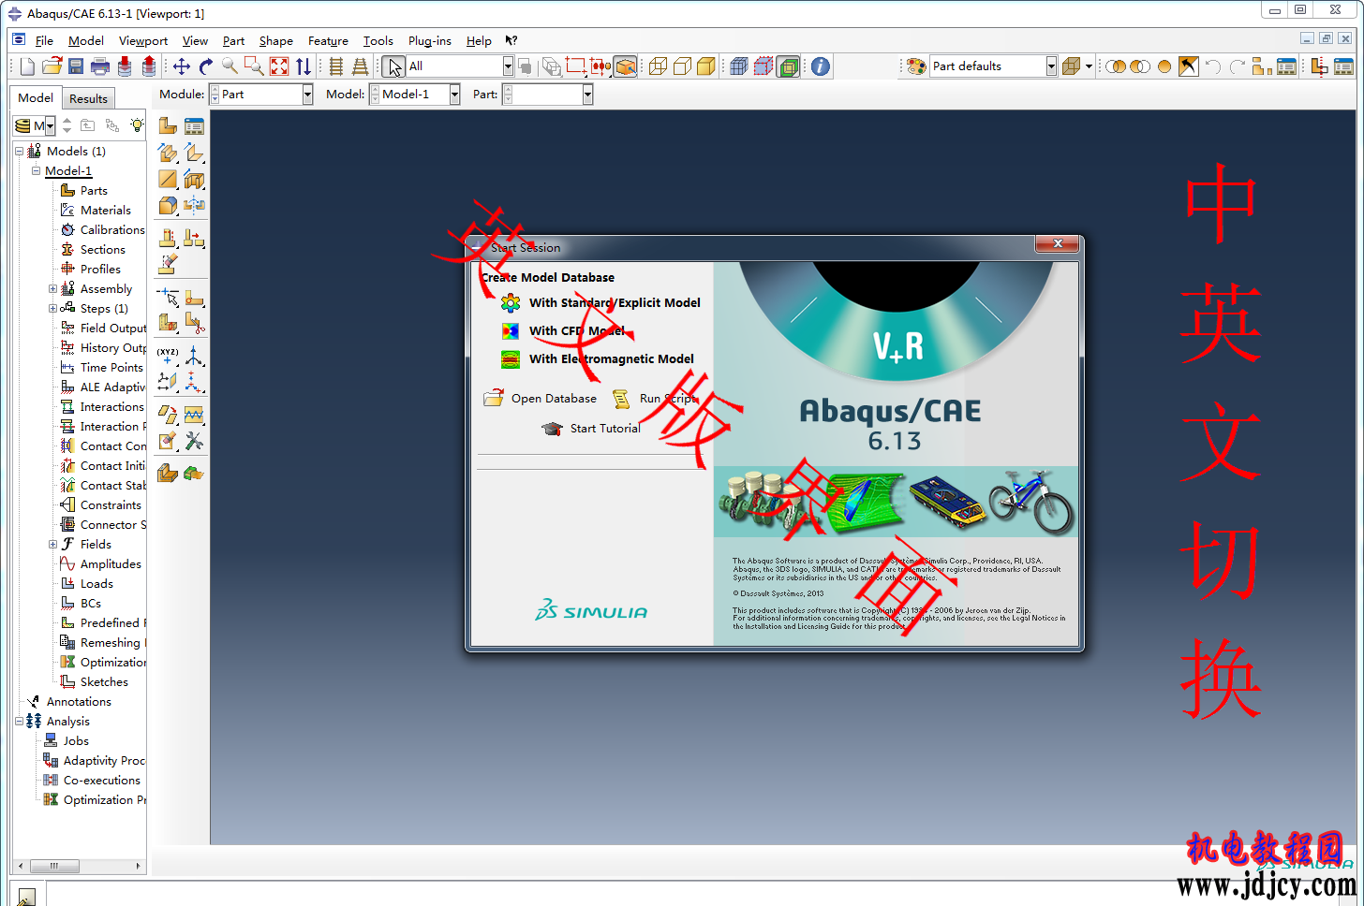
Task: Click With Standard/Explicit Model link
Action: tap(615, 302)
